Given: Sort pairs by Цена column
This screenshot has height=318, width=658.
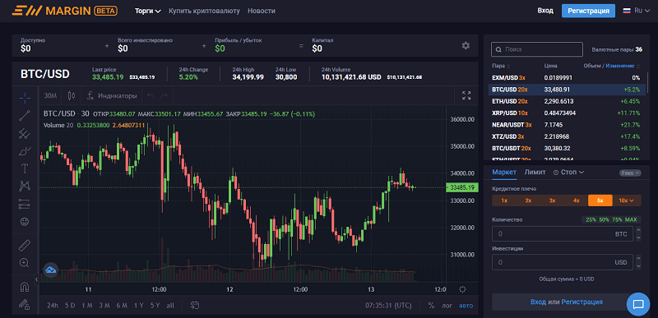Looking at the screenshot, I should [550, 67].
